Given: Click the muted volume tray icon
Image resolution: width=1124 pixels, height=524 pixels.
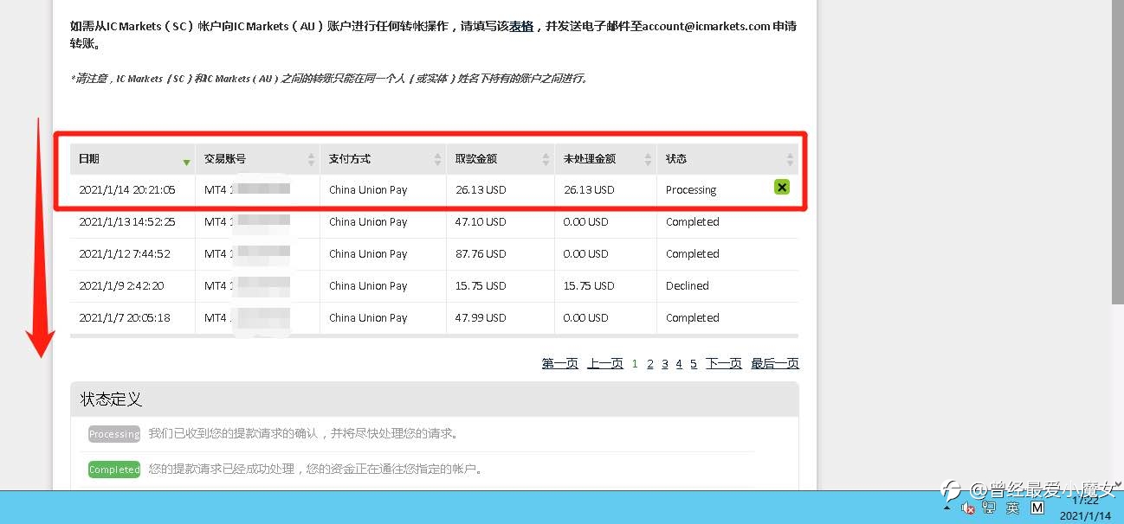Looking at the screenshot, I should 968,508.
